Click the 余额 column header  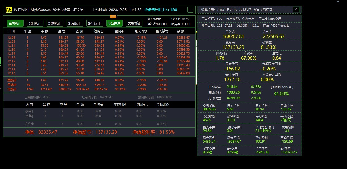coord(180,31)
